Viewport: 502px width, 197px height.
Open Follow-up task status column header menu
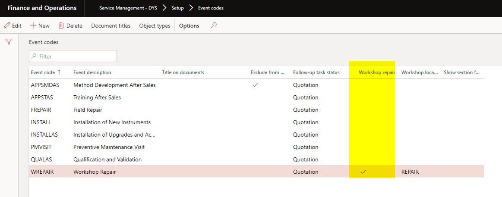pyautogui.click(x=316, y=72)
